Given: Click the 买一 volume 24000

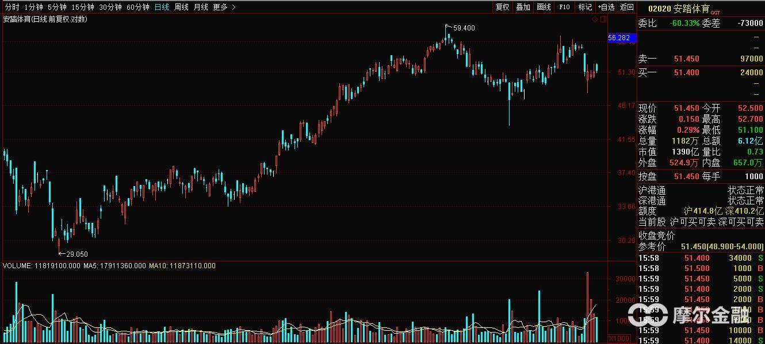Looking at the screenshot, I should point(751,72).
